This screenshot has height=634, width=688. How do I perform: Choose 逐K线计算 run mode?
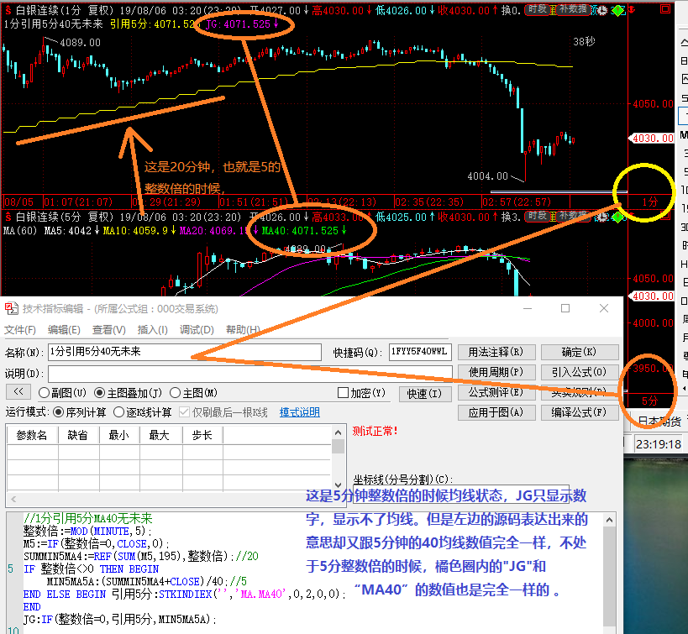click(x=119, y=412)
